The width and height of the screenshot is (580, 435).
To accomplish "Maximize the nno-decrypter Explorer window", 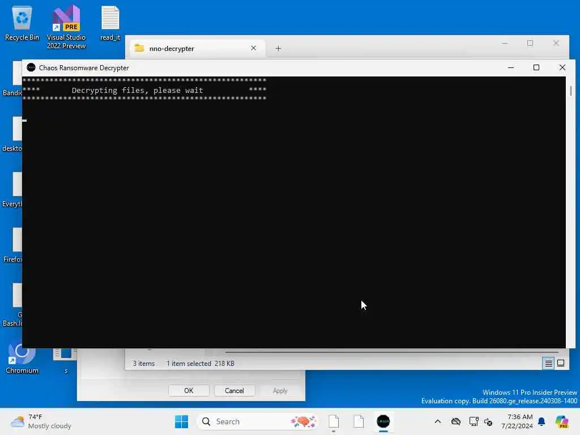I will [530, 43].
